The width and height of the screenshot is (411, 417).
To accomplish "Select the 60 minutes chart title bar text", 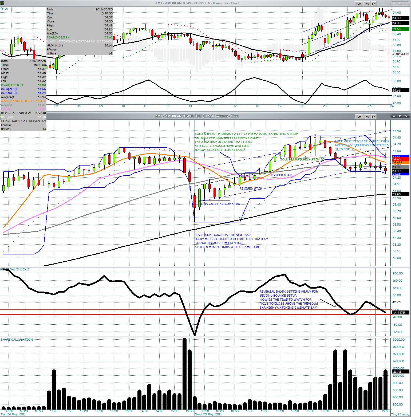I will [x=197, y=3].
